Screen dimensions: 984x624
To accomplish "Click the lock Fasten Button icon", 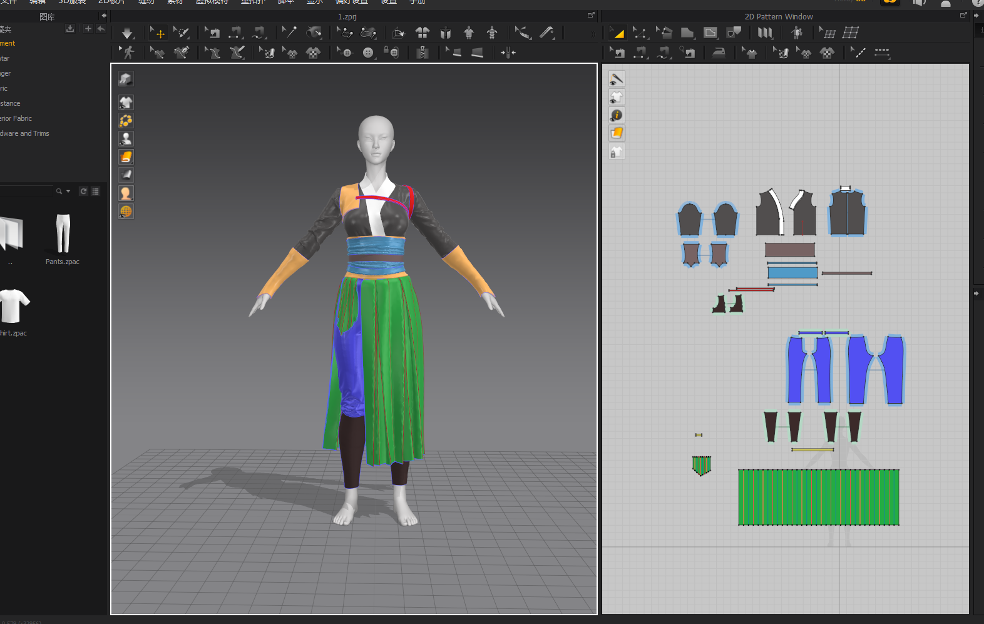I will (391, 53).
